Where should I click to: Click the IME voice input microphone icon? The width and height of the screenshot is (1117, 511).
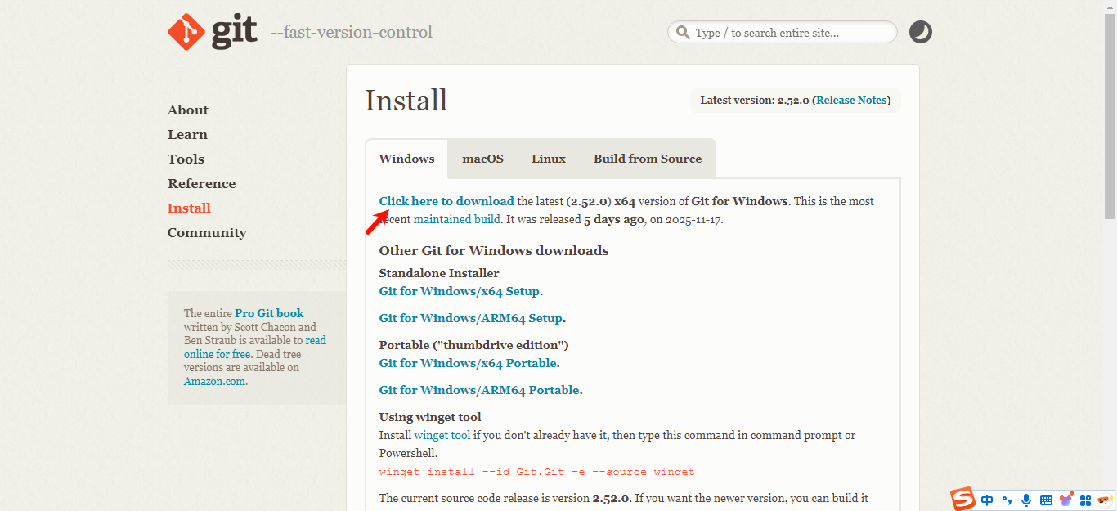click(x=1026, y=500)
